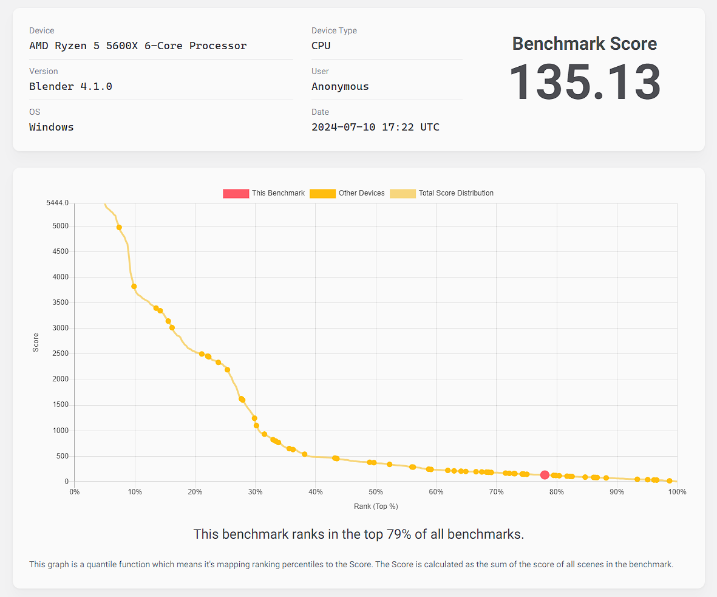Click the Windows OS value
The height and width of the screenshot is (597, 717).
[52, 127]
